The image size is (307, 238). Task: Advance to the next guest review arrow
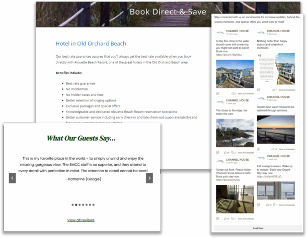[x=149, y=178]
